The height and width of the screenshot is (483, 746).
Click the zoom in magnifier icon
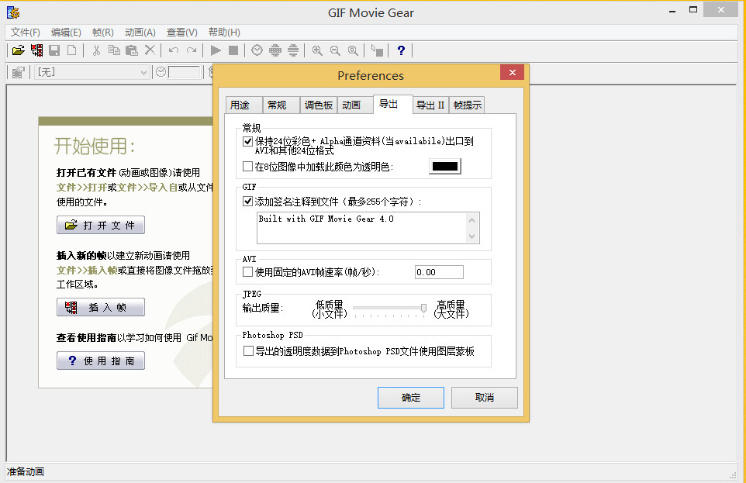(317, 50)
